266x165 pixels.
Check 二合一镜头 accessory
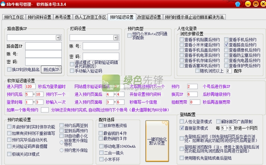point(101,153)
